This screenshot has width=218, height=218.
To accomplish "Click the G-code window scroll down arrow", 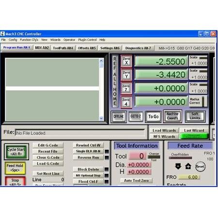I will point(101,118).
